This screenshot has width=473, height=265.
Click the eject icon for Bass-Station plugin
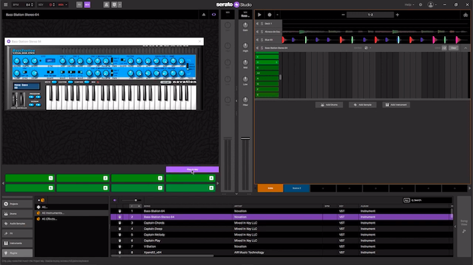(204, 15)
